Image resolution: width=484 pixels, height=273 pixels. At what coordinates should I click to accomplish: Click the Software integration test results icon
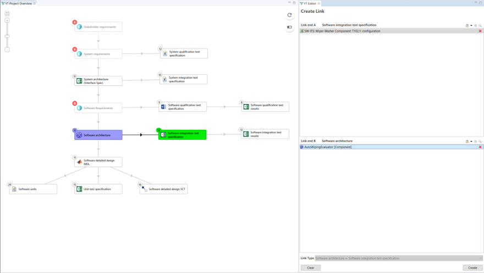pos(246,134)
